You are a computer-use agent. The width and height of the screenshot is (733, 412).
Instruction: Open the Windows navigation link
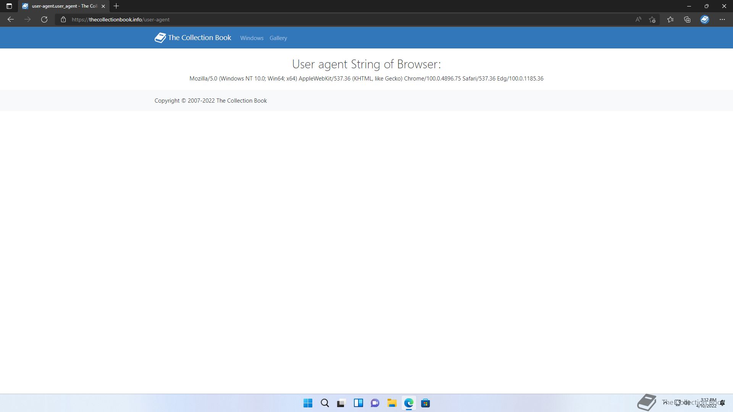click(252, 38)
